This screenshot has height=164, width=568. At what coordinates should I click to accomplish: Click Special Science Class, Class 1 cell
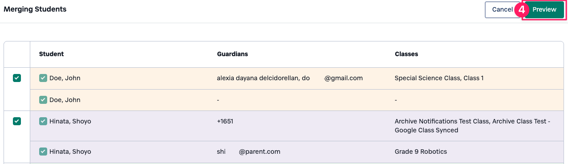(439, 78)
